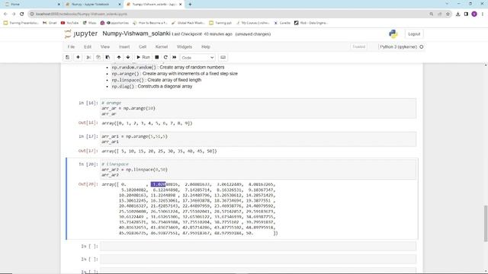Viewport: 488px width, 274px height.
Task: Open the Kernel menu
Action: click(x=162, y=47)
